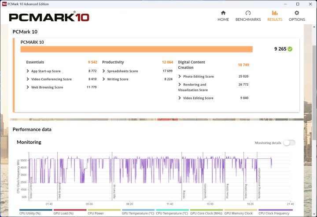Click the Web Browsing marker in chart

click(59, 191)
